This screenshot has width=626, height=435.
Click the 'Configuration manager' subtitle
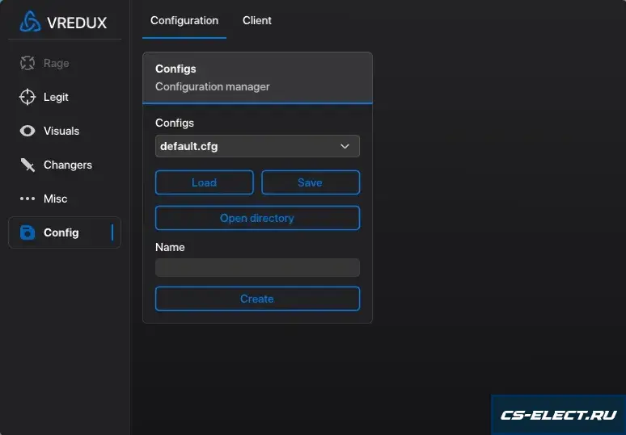point(213,86)
